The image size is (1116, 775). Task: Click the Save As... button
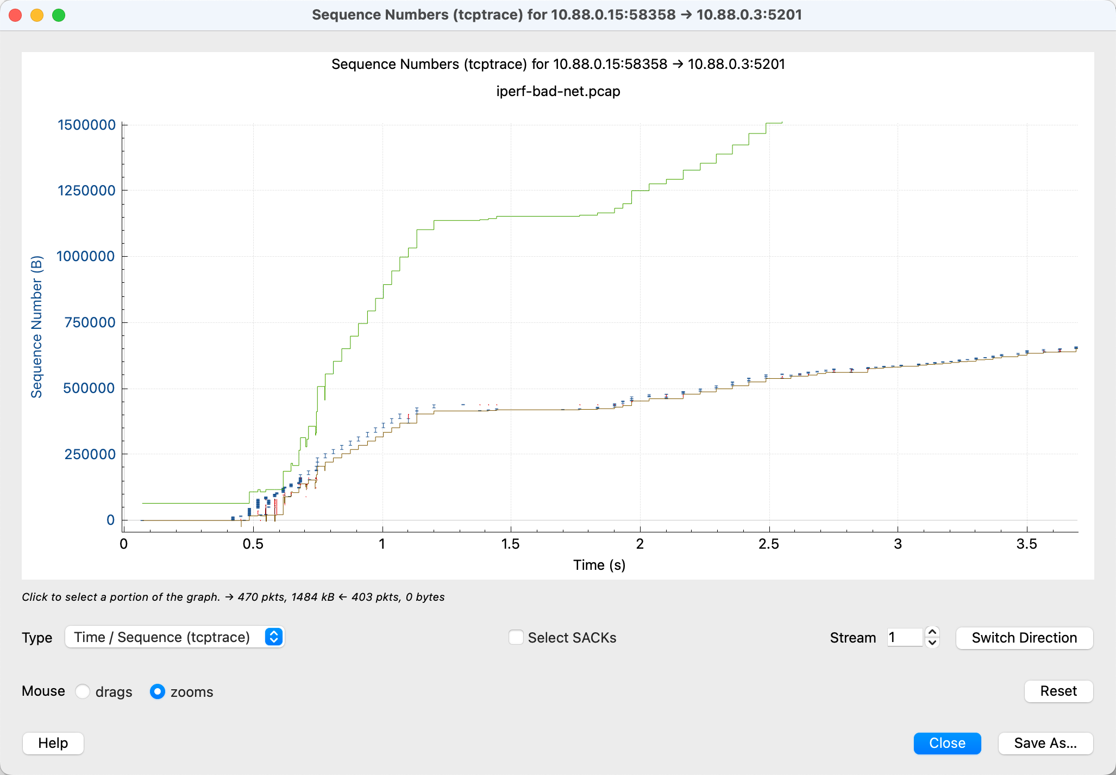[1045, 743]
